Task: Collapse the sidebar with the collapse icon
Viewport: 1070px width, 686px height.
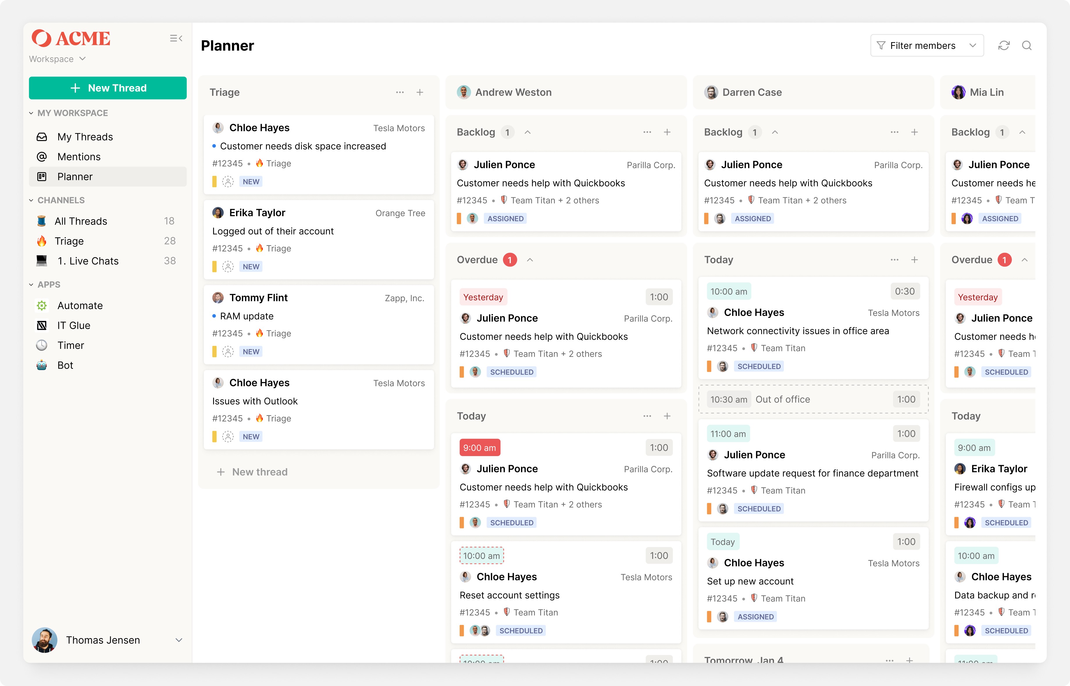Action: [x=176, y=38]
